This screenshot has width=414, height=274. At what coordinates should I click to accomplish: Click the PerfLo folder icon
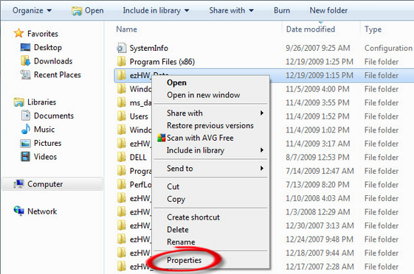[x=122, y=184]
